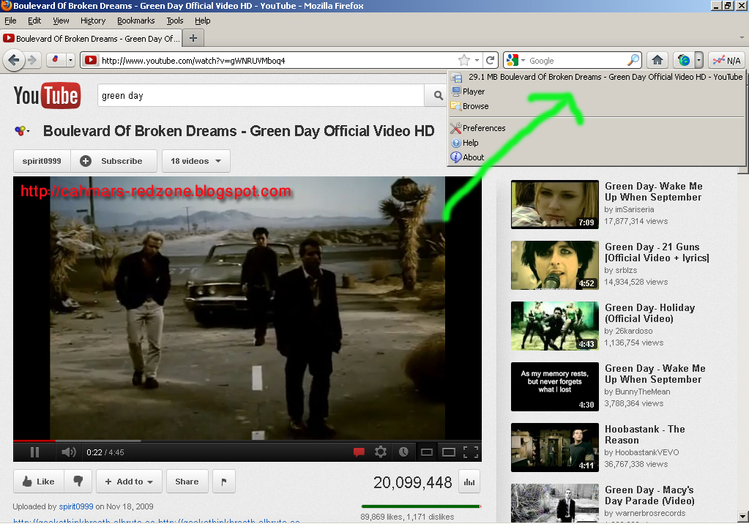
Task: Like the video
Action: [38, 481]
